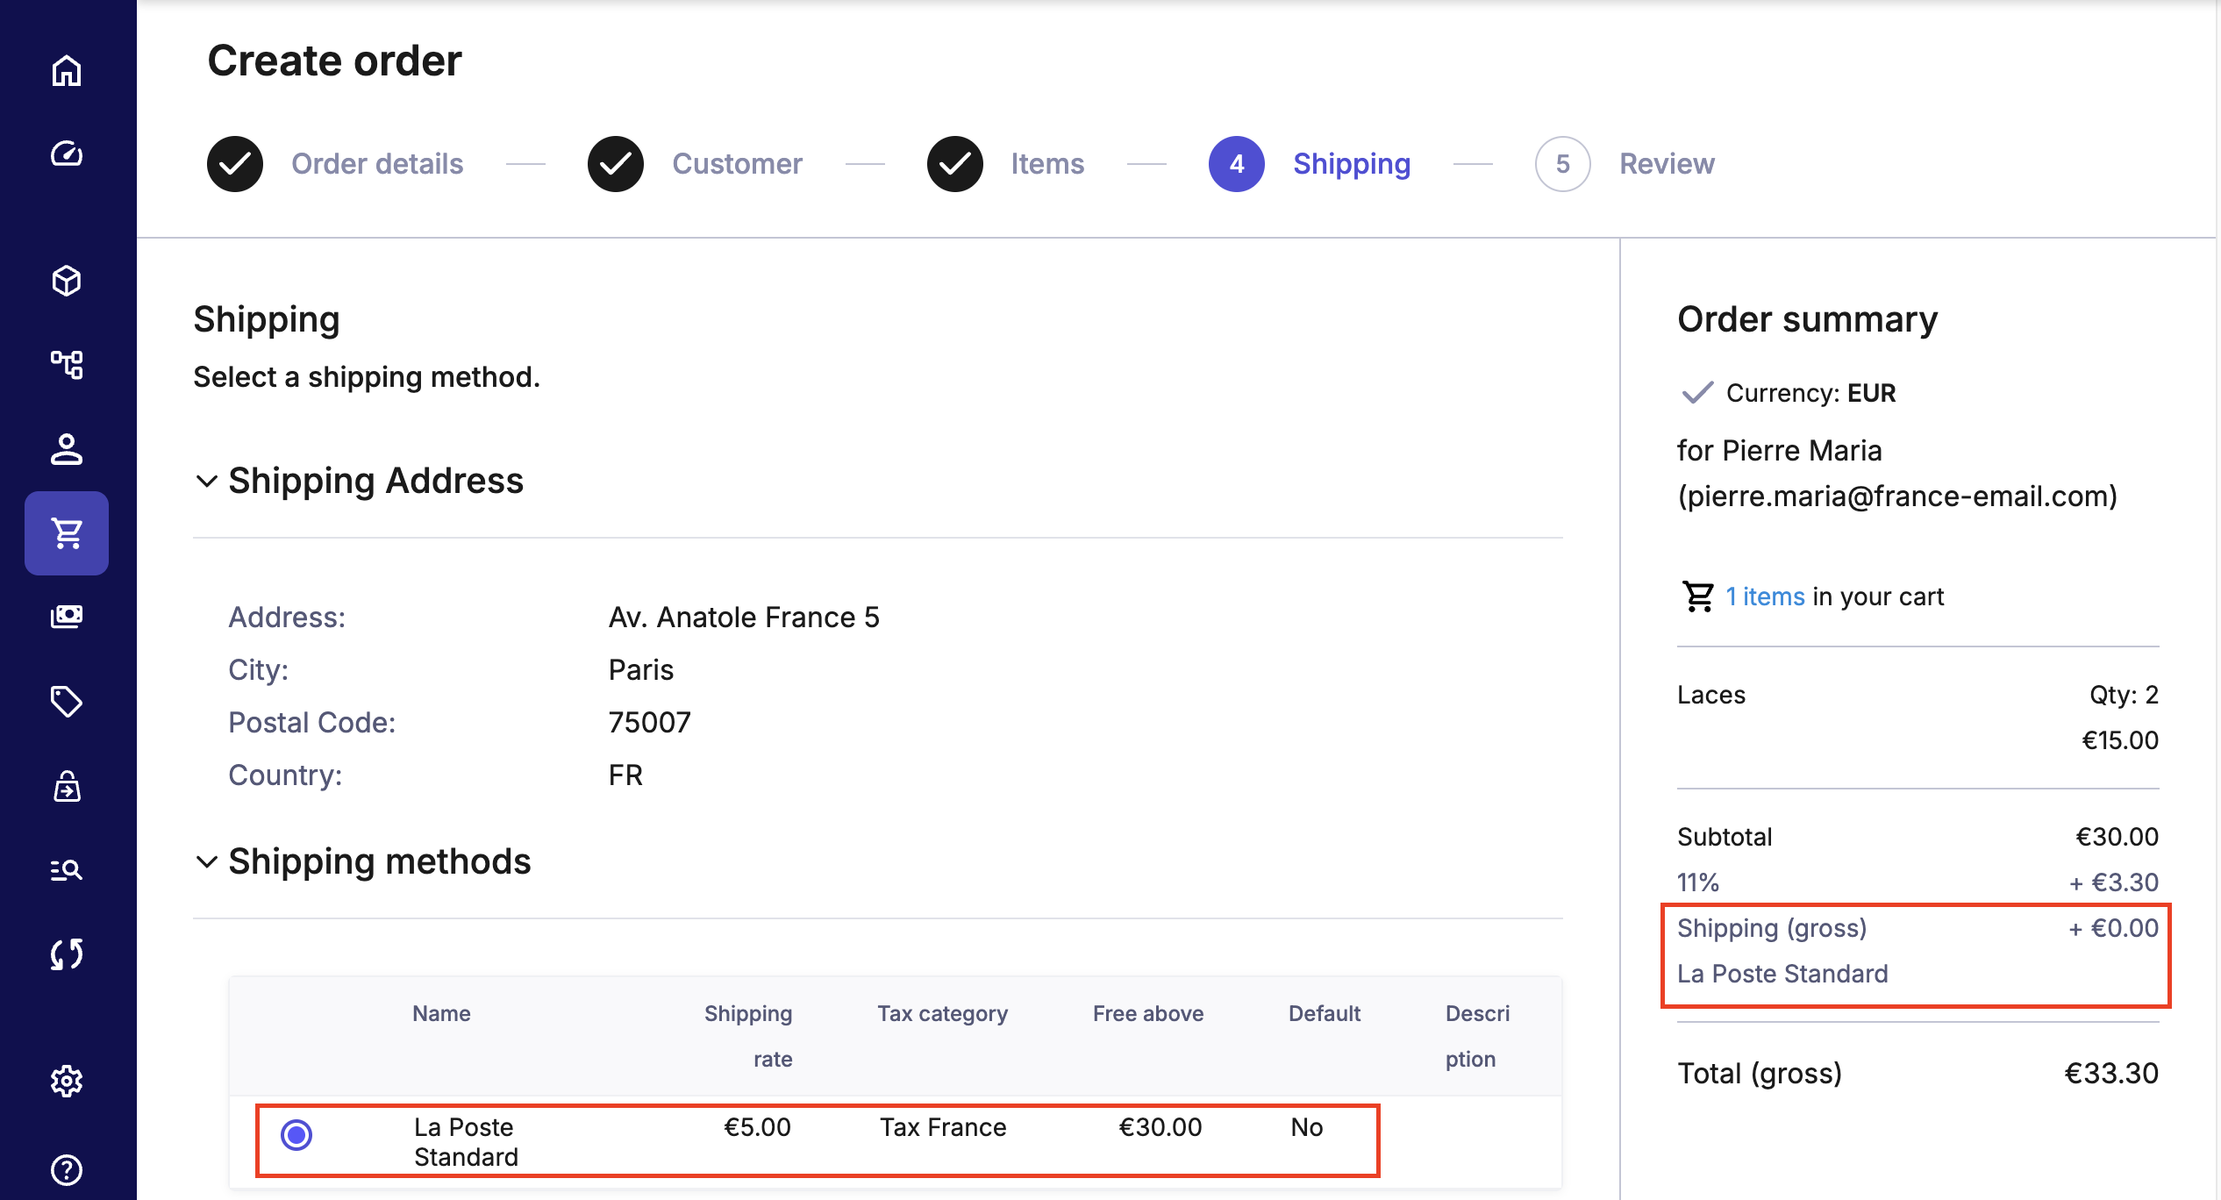Select La Poste Standard radio button

[x=296, y=1135]
